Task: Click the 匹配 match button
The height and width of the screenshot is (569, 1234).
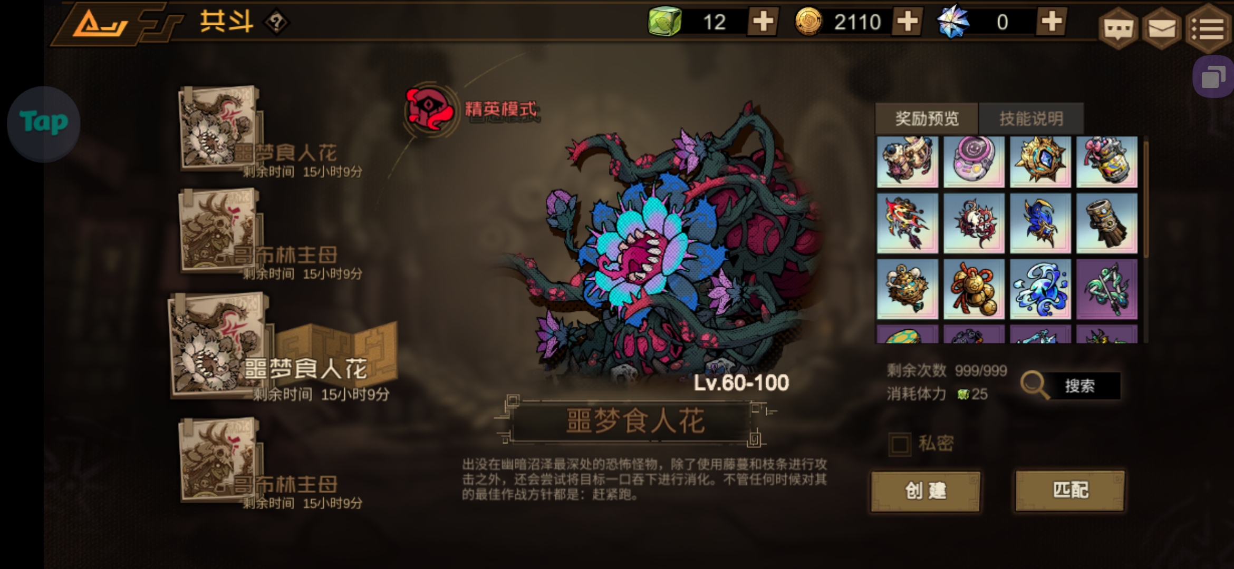Action: 1070,490
